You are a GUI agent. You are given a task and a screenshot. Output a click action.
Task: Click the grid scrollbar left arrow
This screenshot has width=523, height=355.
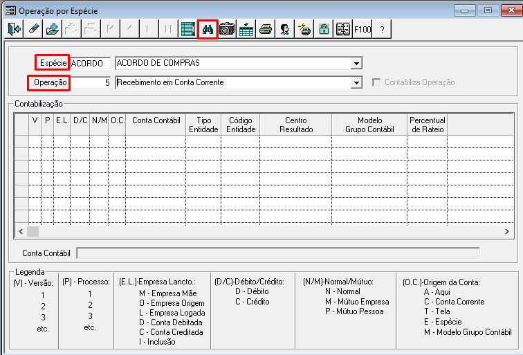click(21, 232)
